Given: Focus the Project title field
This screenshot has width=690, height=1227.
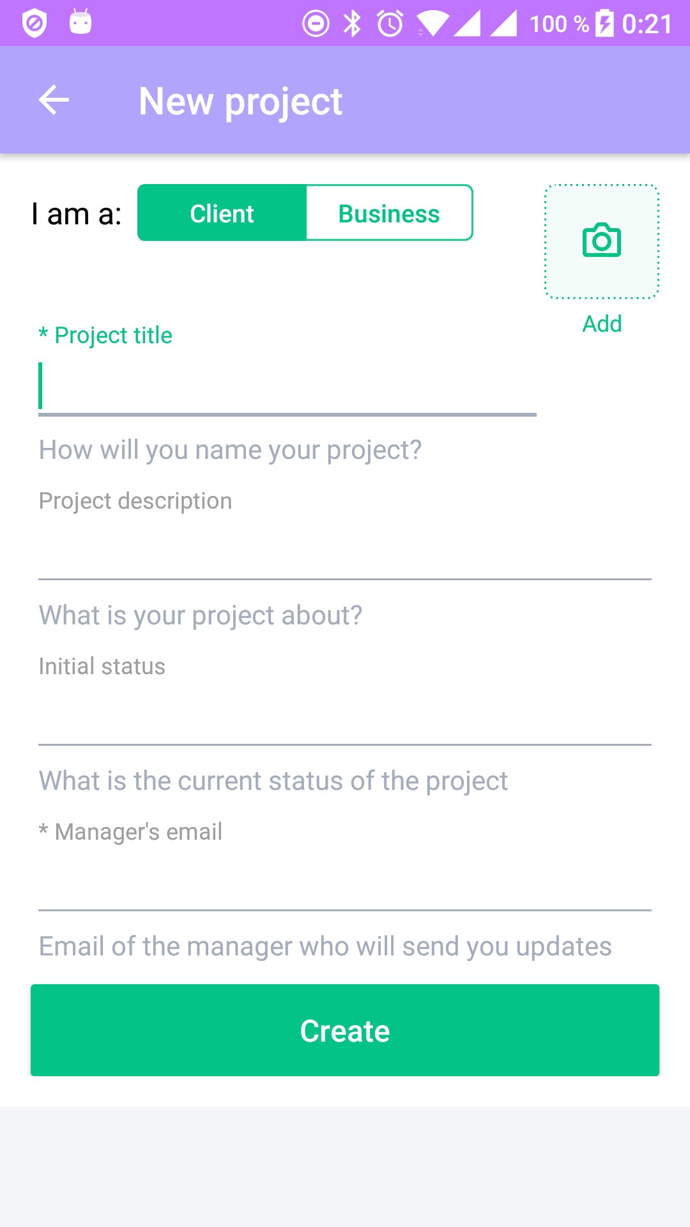Looking at the screenshot, I should coord(287,387).
